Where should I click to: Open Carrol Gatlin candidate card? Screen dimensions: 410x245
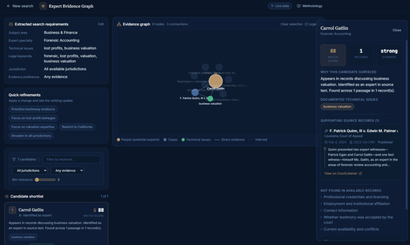pyautogui.click(x=56, y=224)
